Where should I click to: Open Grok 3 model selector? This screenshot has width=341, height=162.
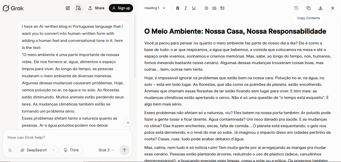tap(106, 150)
